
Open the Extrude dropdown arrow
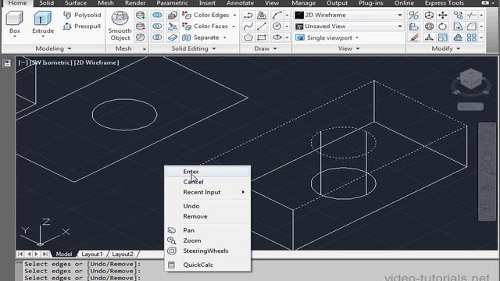click(43, 37)
